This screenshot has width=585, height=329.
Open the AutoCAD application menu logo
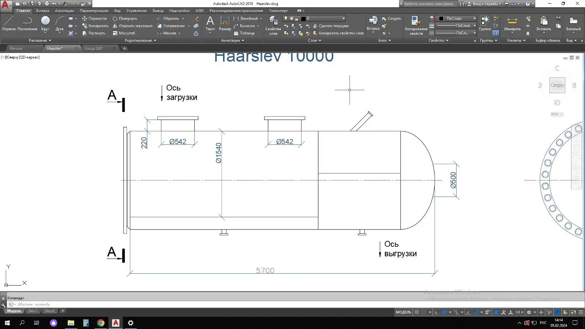[x=6, y=5]
